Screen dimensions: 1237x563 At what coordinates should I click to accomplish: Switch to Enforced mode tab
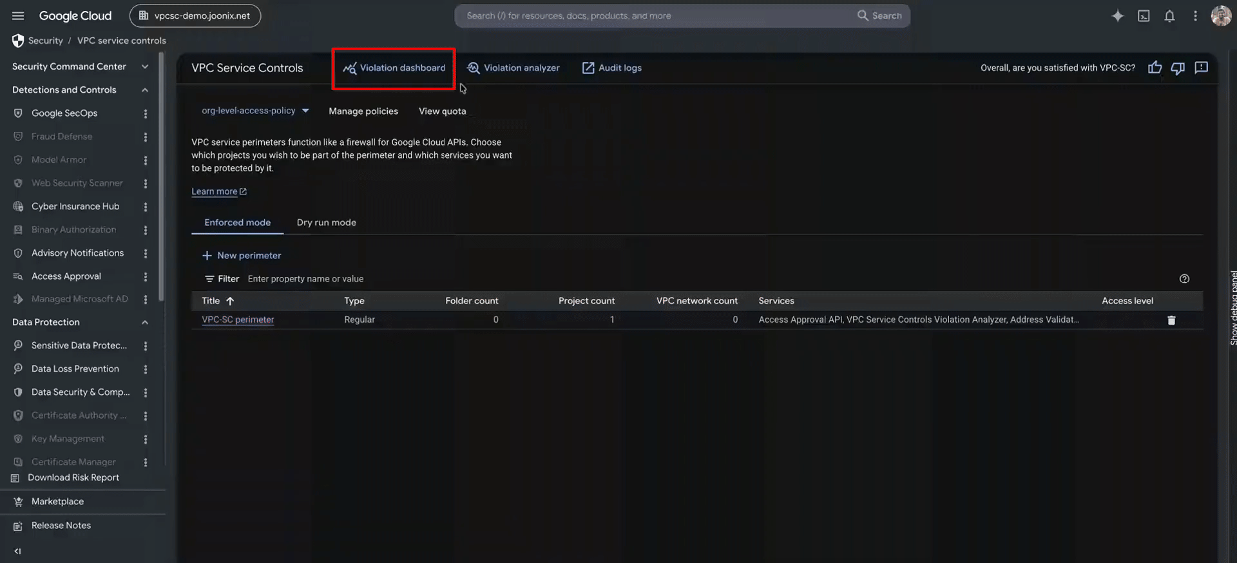tap(238, 222)
